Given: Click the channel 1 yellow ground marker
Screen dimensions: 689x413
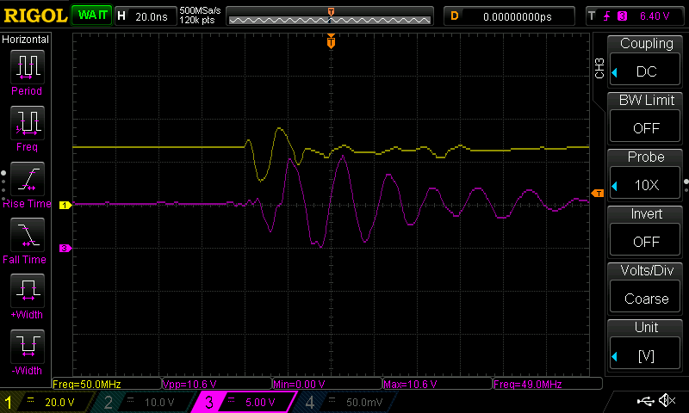Looking at the screenshot, I should pos(65,205).
